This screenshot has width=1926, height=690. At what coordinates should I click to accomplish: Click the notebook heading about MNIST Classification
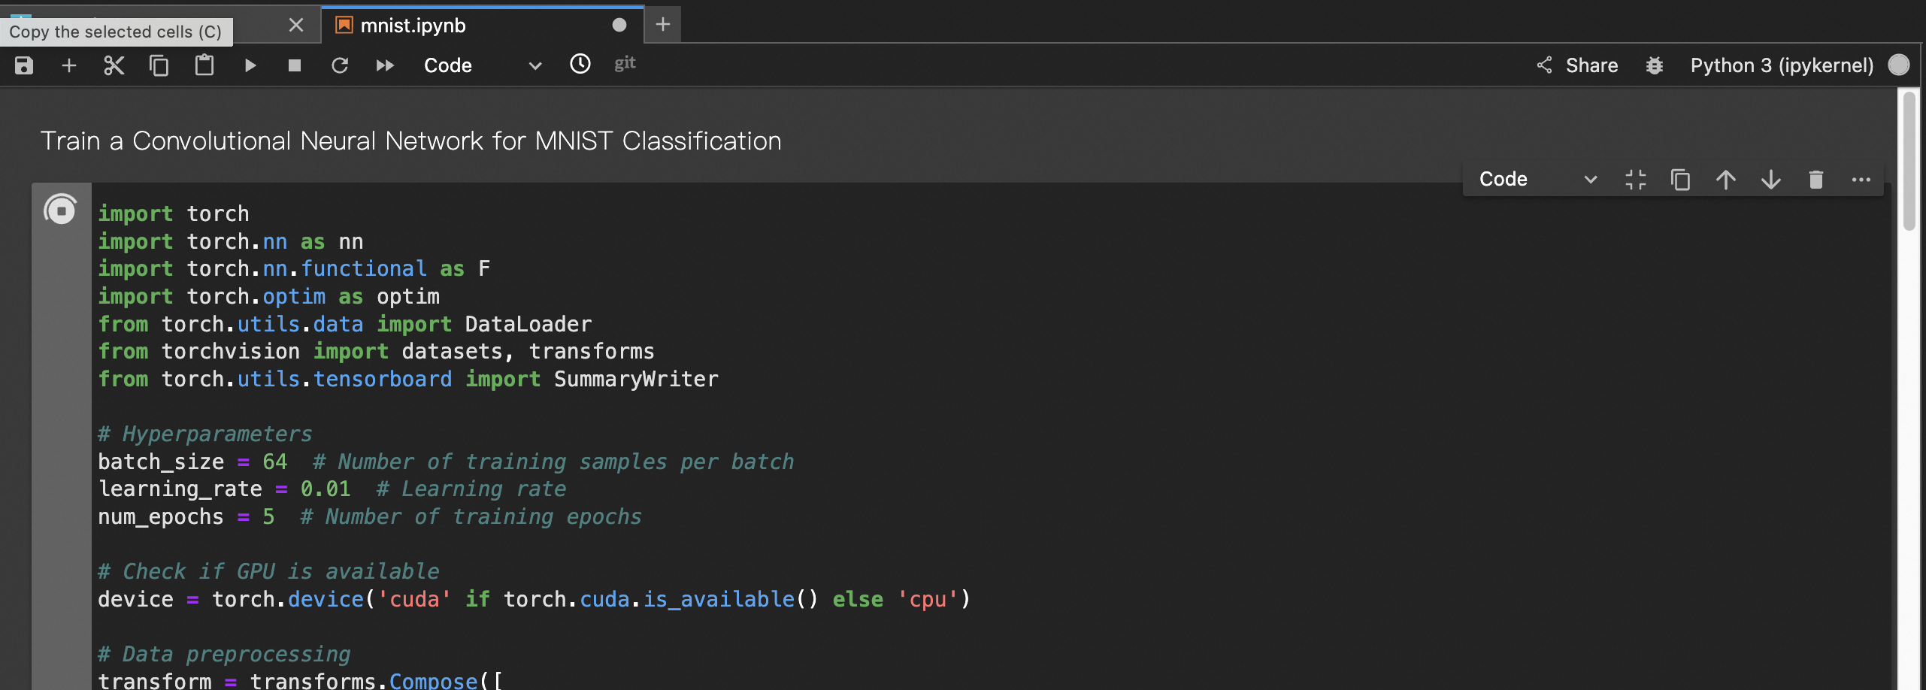click(x=410, y=141)
